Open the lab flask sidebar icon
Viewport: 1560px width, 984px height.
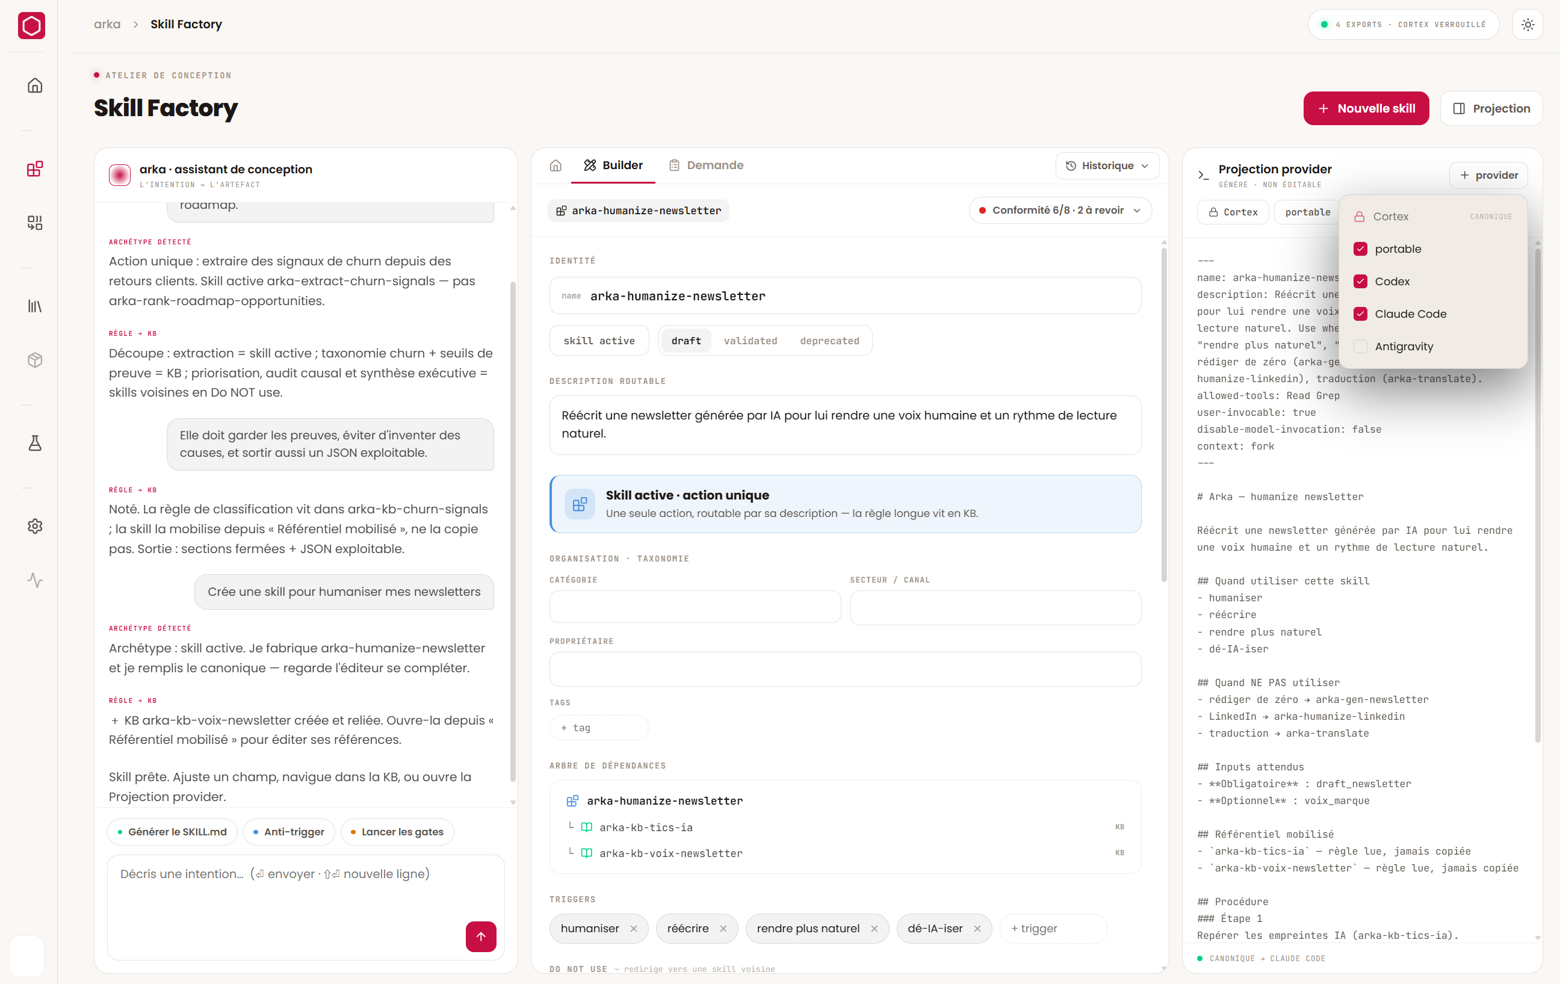click(x=35, y=443)
